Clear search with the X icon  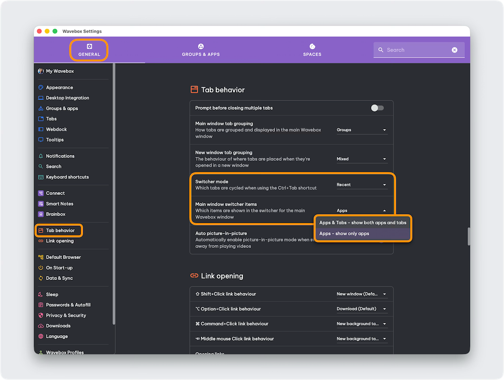click(x=454, y=50)
